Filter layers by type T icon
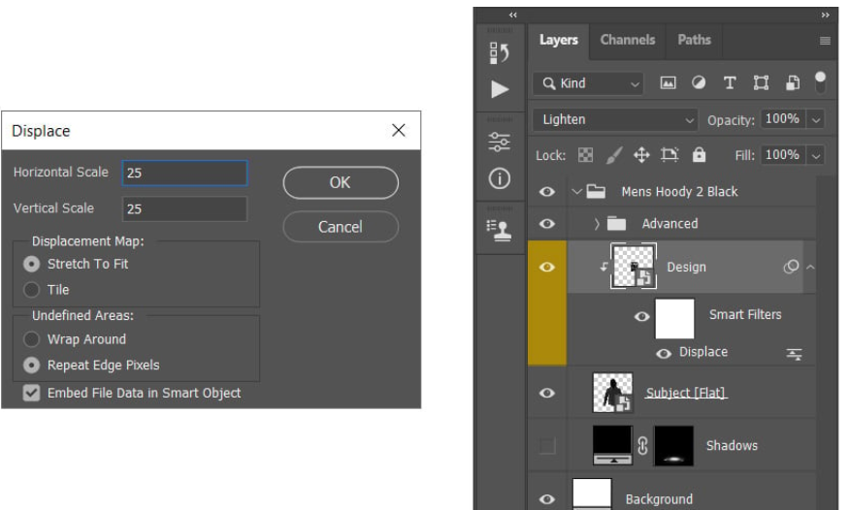The width and height of the screenshot is (849, 510). pos(730,82)
